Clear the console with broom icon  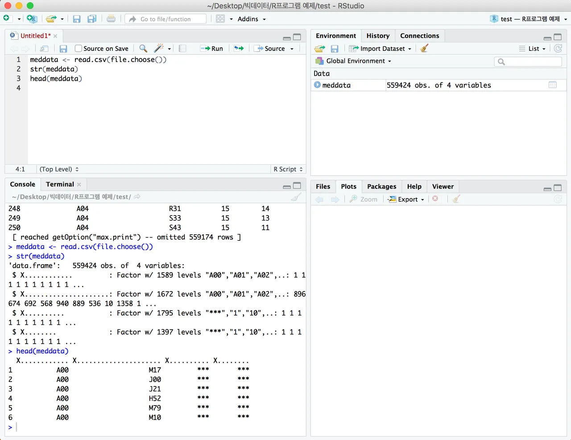pyautogui.click(x=296, y=197)
